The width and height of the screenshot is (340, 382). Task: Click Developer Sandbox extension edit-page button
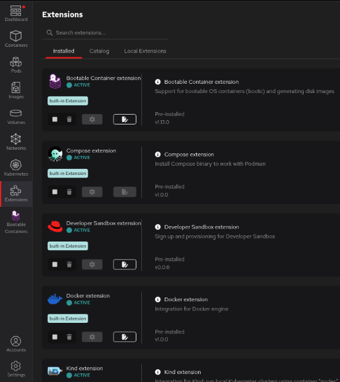[125, 264]
